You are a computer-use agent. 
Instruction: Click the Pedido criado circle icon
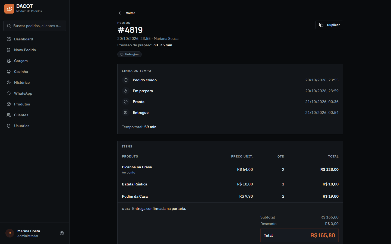126,80
